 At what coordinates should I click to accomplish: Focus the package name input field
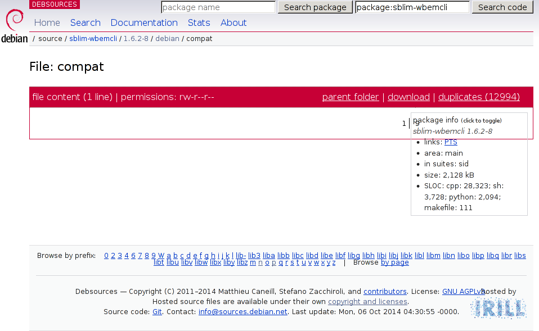pos(218,7)
